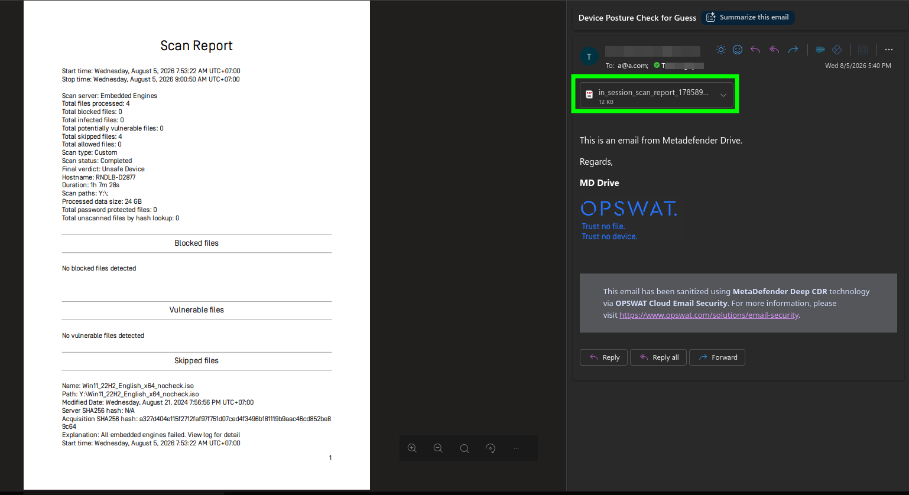The width and height of the screenshot is (909, 495).
Task: Click the Reply button below the message
Action: (604, 357)
